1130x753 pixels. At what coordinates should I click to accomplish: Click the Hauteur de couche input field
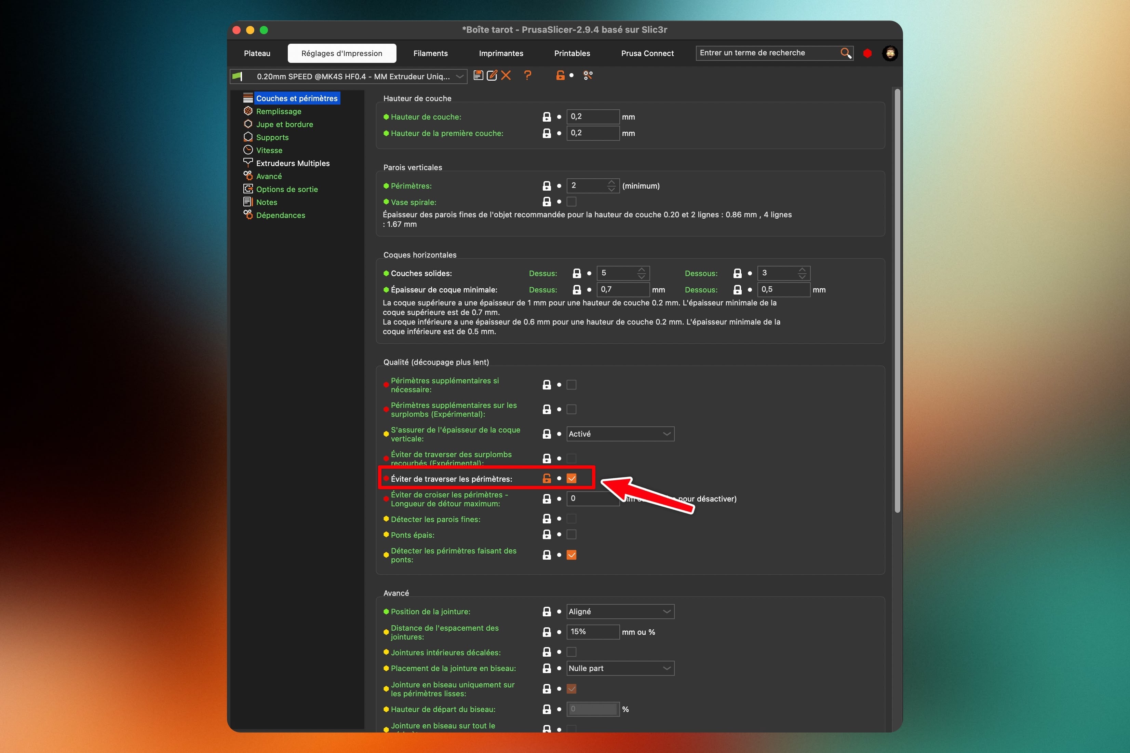592,117
